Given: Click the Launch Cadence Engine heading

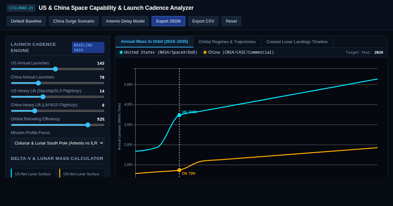Looking at the screenshot, I should tap(33, 47).
